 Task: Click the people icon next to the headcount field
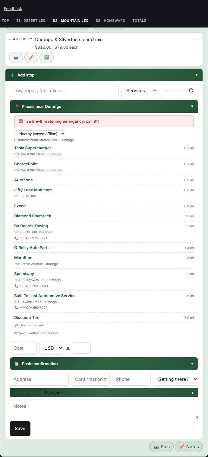pyautogui.click(x=68, y=348)
